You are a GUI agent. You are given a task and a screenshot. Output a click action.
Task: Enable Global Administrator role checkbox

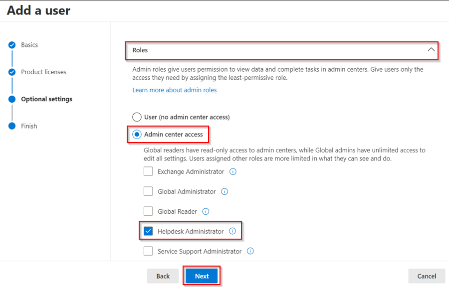[x=148, y=191]
